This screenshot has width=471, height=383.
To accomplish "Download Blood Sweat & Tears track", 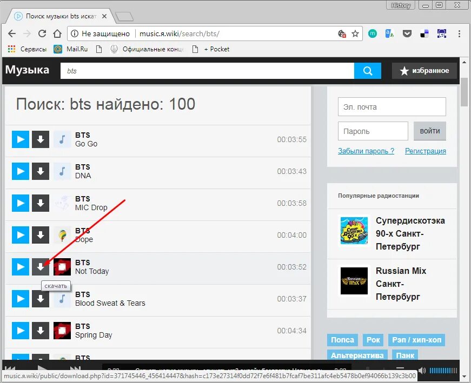I will (41, 299).
